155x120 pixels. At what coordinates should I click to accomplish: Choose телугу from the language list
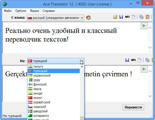[x=54, y=67]
